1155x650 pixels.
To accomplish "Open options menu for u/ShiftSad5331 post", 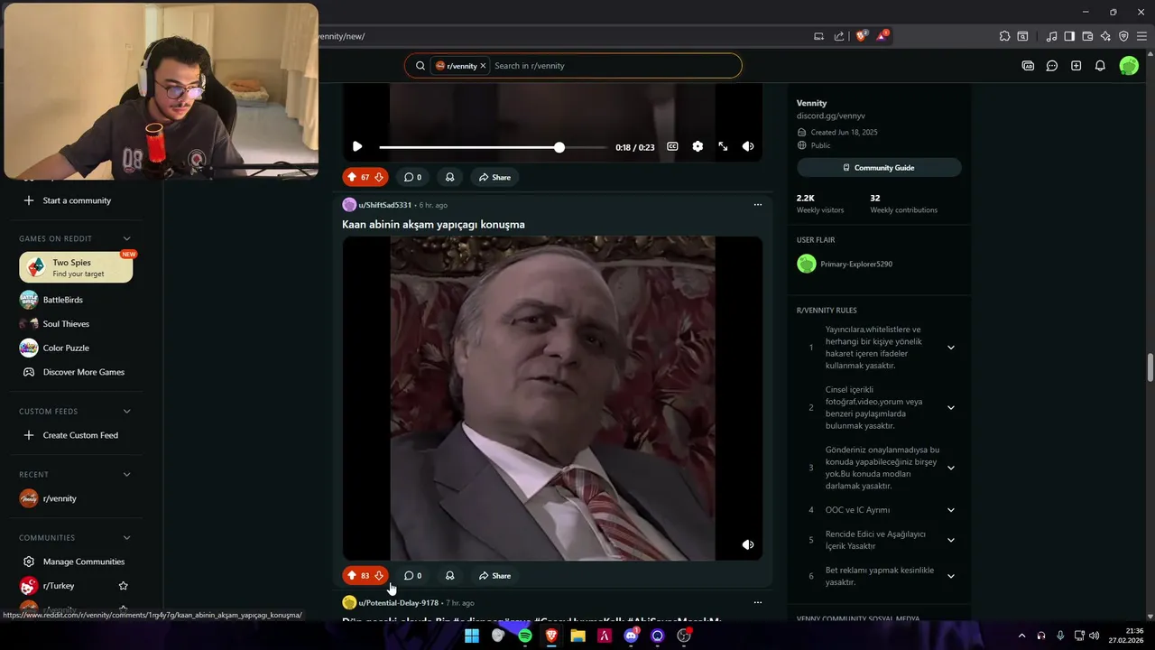I will pyautogui.click(x=757, y=205).
